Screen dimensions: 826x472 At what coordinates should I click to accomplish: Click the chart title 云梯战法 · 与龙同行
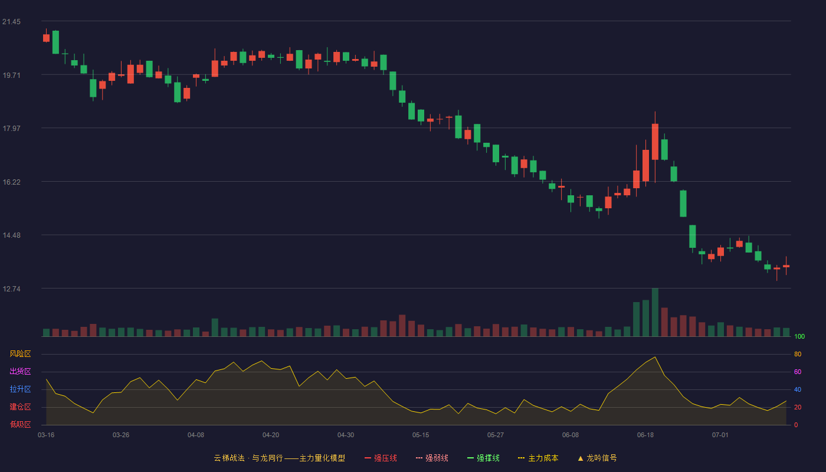tap(248, 458)
